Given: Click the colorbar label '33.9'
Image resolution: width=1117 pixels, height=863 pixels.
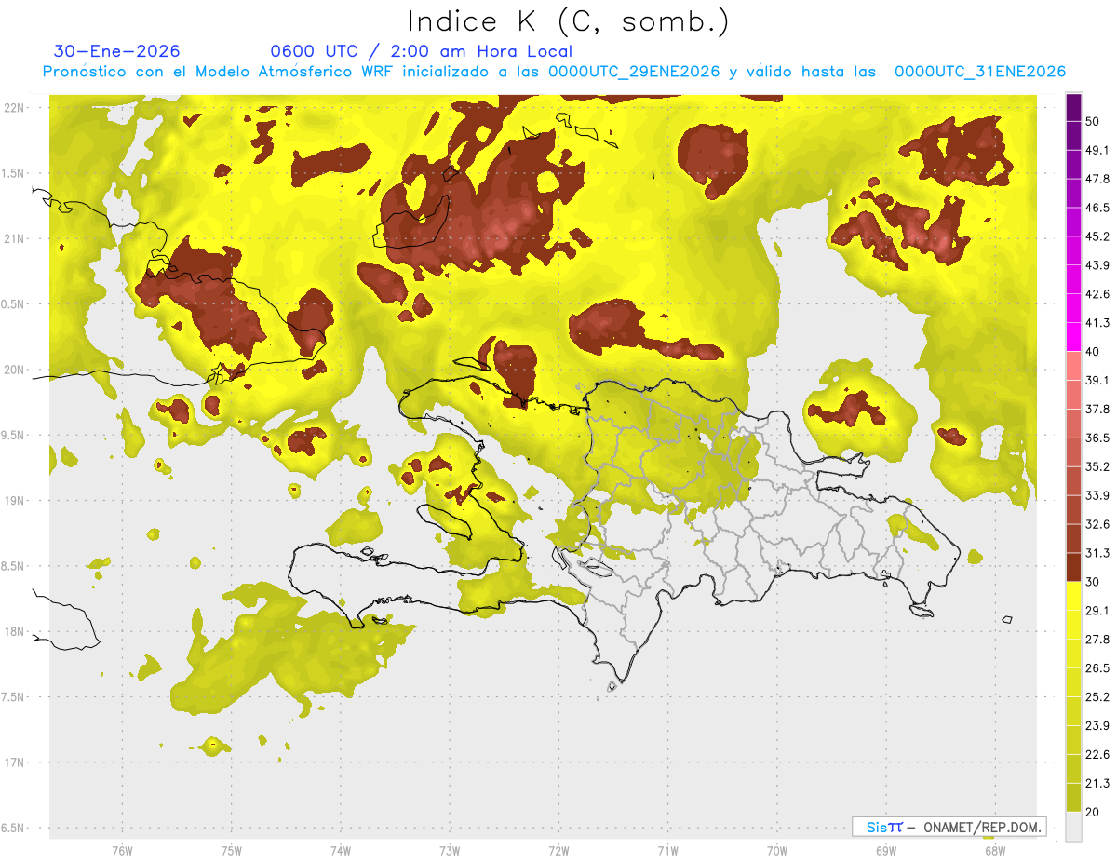Looking at the screenshot, I should [1097, 495].
